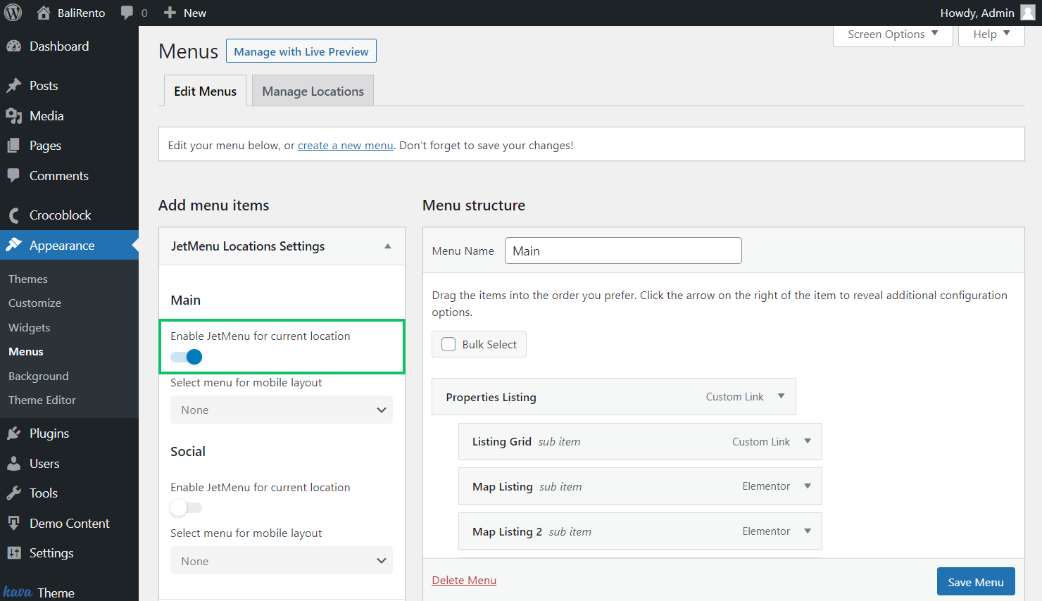This screenshot has width=1042, height=601.
Task: Expand Map Listing sub item options
Action: 808,486
